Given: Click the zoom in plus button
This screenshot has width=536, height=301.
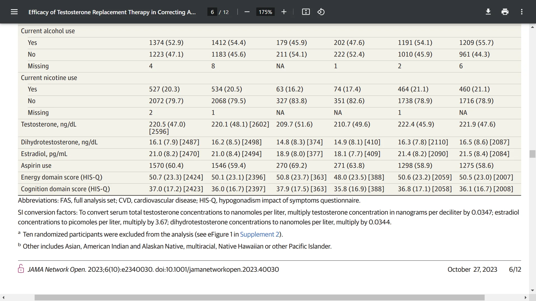Looking at the screenshot, I should 284,12.
